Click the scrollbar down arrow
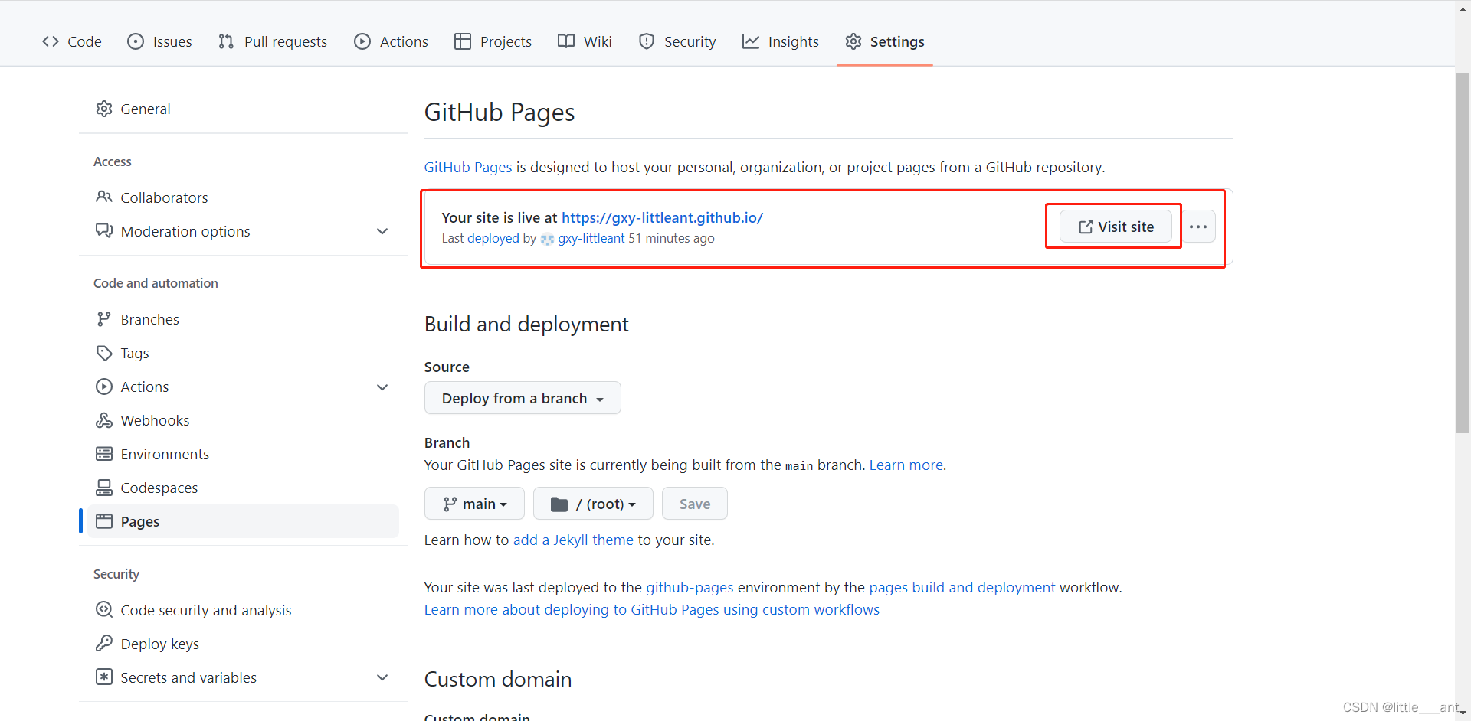The width and height of the screenshot is (1471, 721). coord(1463,713)
